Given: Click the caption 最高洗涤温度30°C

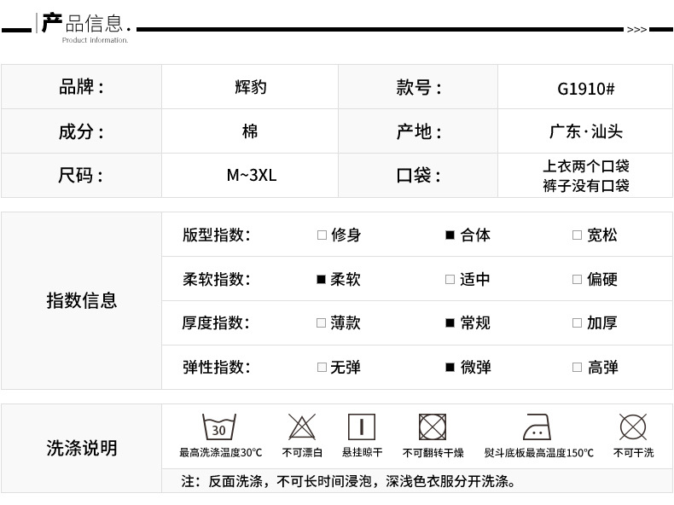Looking at the screenshot, I should pyautogui.click(x=220, y=453).
